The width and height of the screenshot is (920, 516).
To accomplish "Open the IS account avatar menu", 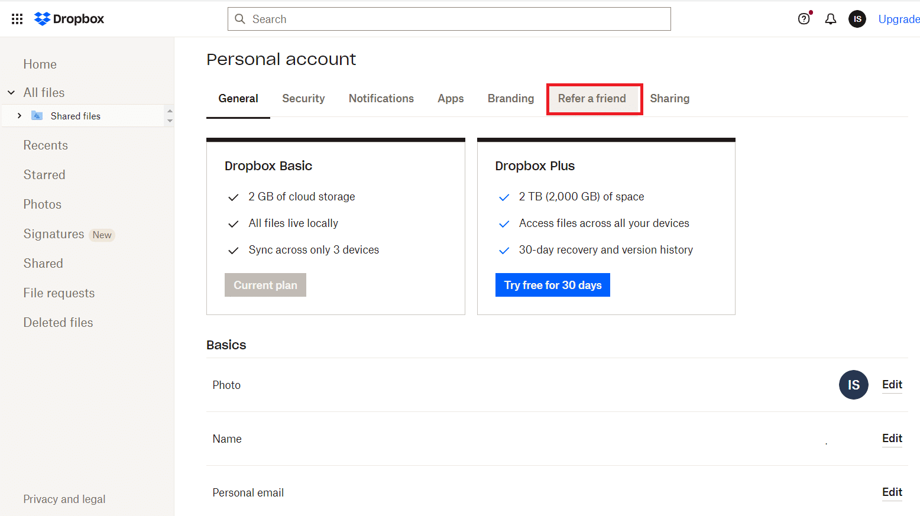I will pyautogui.click(x=857, y=19).
